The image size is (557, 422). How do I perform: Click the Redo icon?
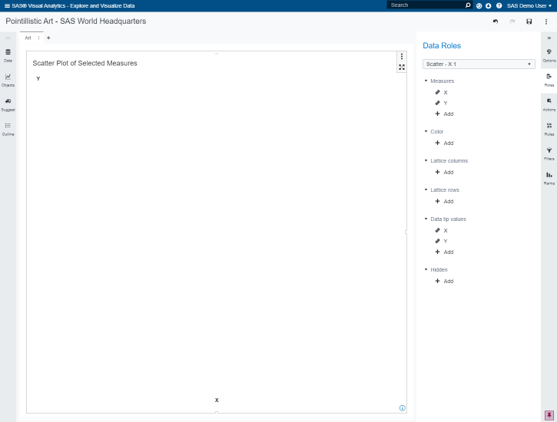[512, 21]
